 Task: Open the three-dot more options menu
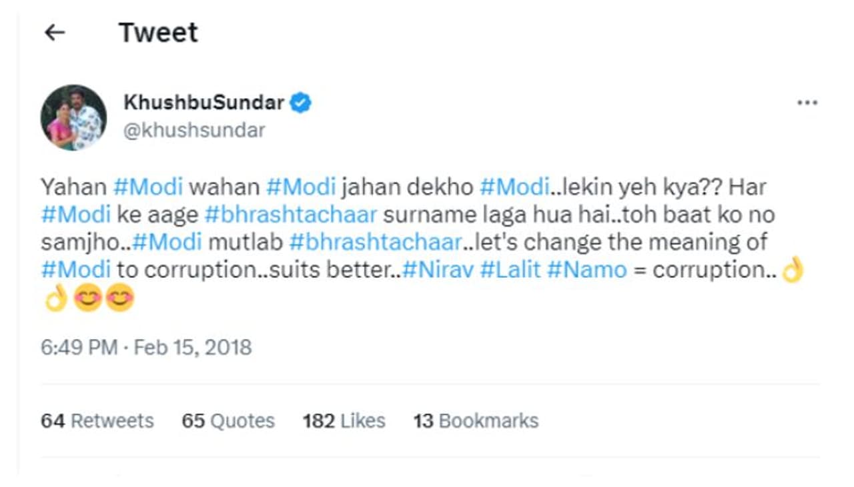coord(807,103)
